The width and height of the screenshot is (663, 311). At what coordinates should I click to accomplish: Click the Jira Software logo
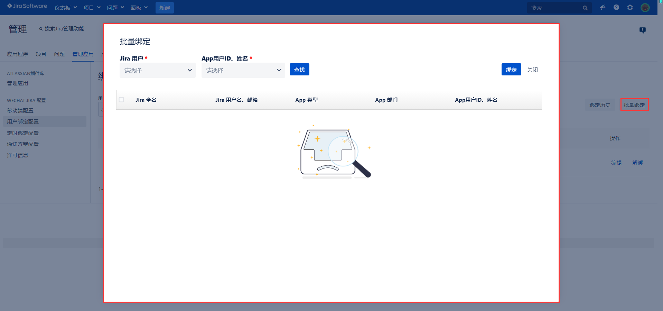[x=27, y=6]
